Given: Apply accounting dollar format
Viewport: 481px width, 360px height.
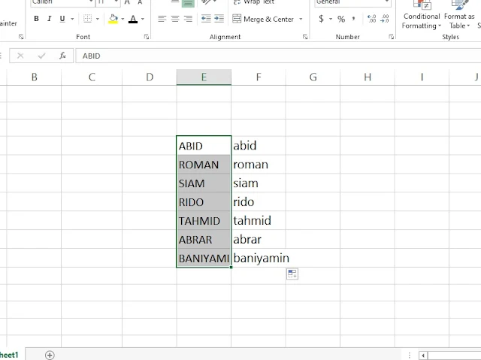Looking at the screenshot, I should click(x=321, y=19).
